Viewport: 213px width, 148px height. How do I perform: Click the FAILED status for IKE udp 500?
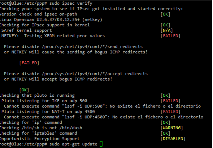170,101
